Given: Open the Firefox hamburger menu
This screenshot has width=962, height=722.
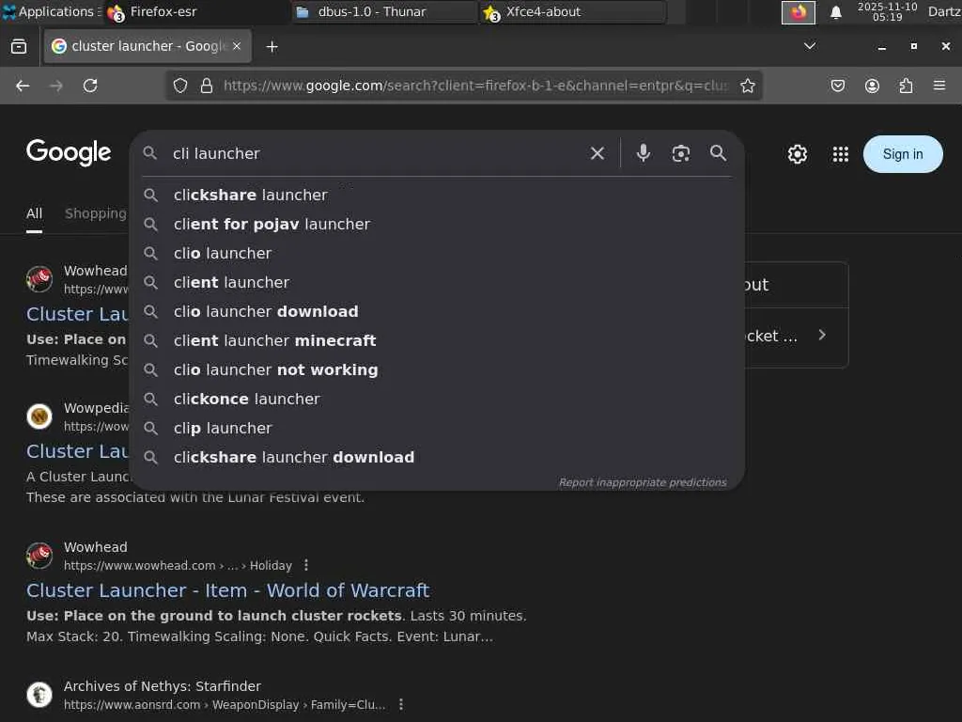Looking at the screenshot, I should tap(939, 86).
